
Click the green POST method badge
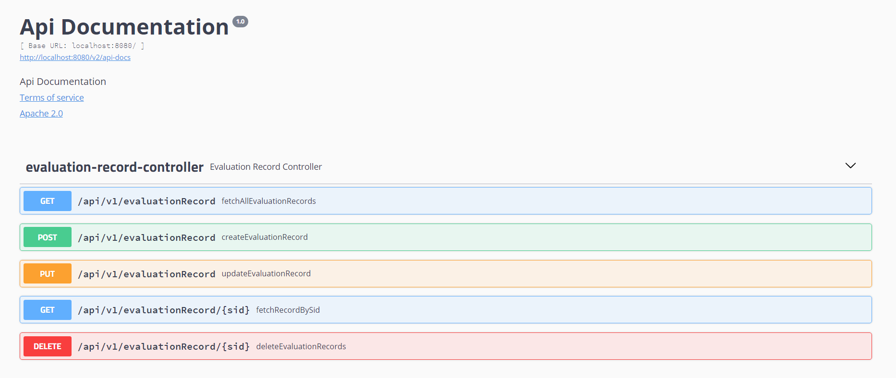(x=48, y=237)
